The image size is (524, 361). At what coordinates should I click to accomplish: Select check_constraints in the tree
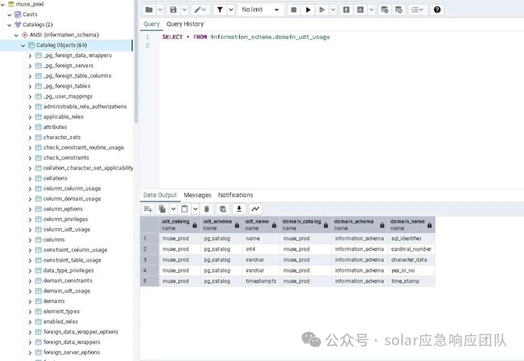66,158
